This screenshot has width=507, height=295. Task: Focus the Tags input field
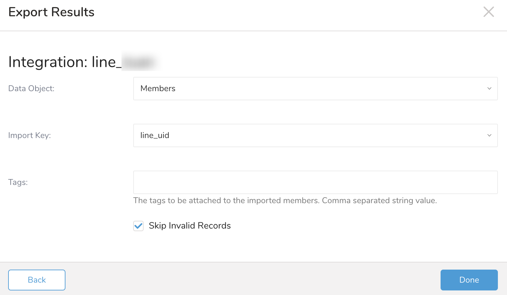(315, 182)
